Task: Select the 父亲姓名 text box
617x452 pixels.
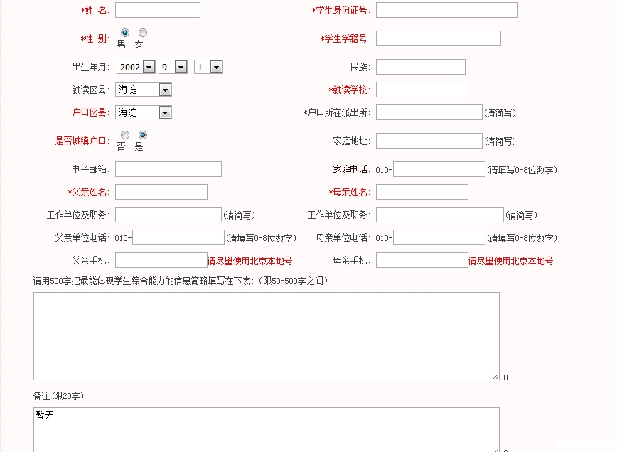Action: coord(161,192)
